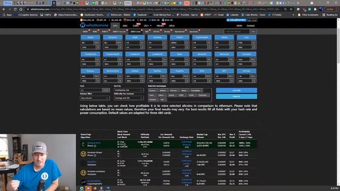This screenshot has width=340, height=191.
Task: Click the Ethash power input field
Action: (x=88, y=47)
